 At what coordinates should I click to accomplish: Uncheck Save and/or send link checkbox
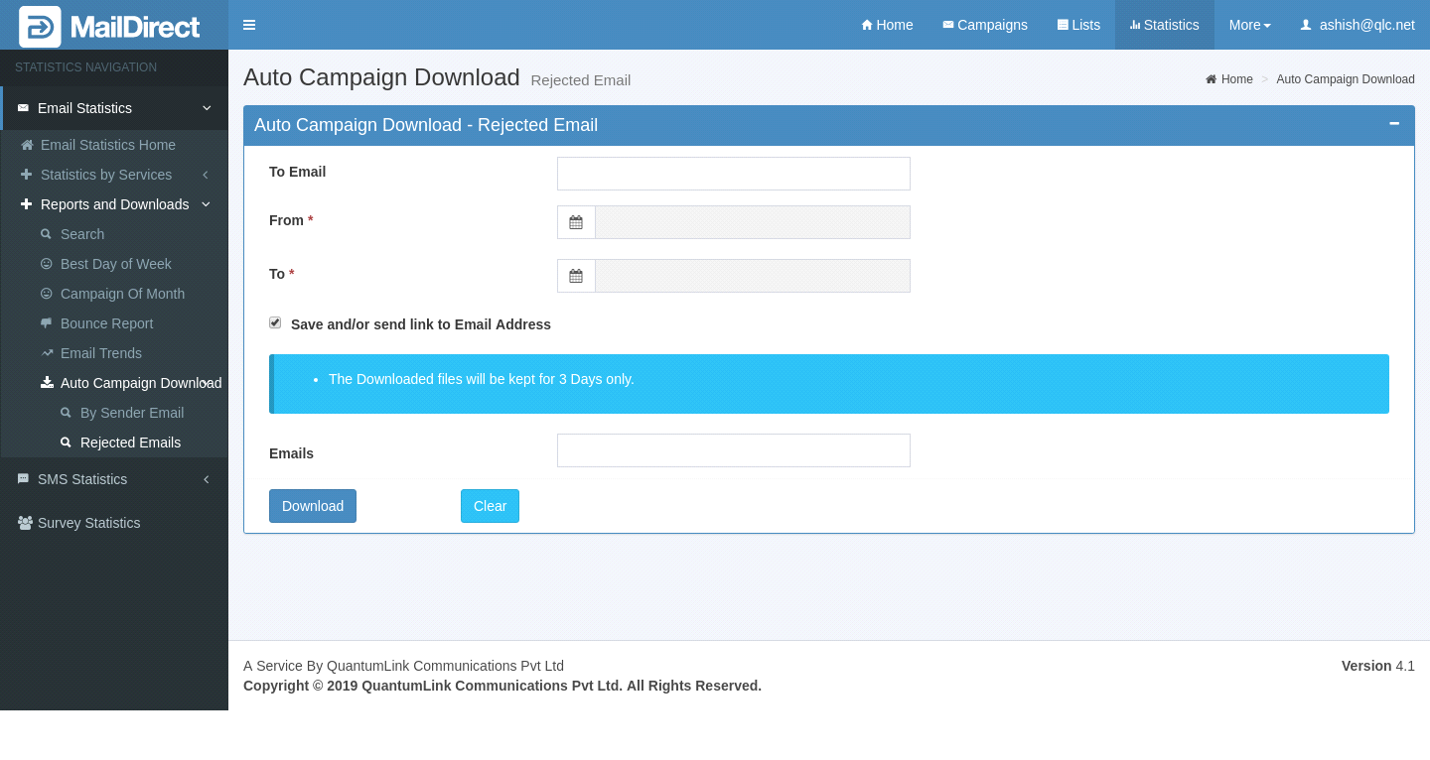(x=275, y=323)
